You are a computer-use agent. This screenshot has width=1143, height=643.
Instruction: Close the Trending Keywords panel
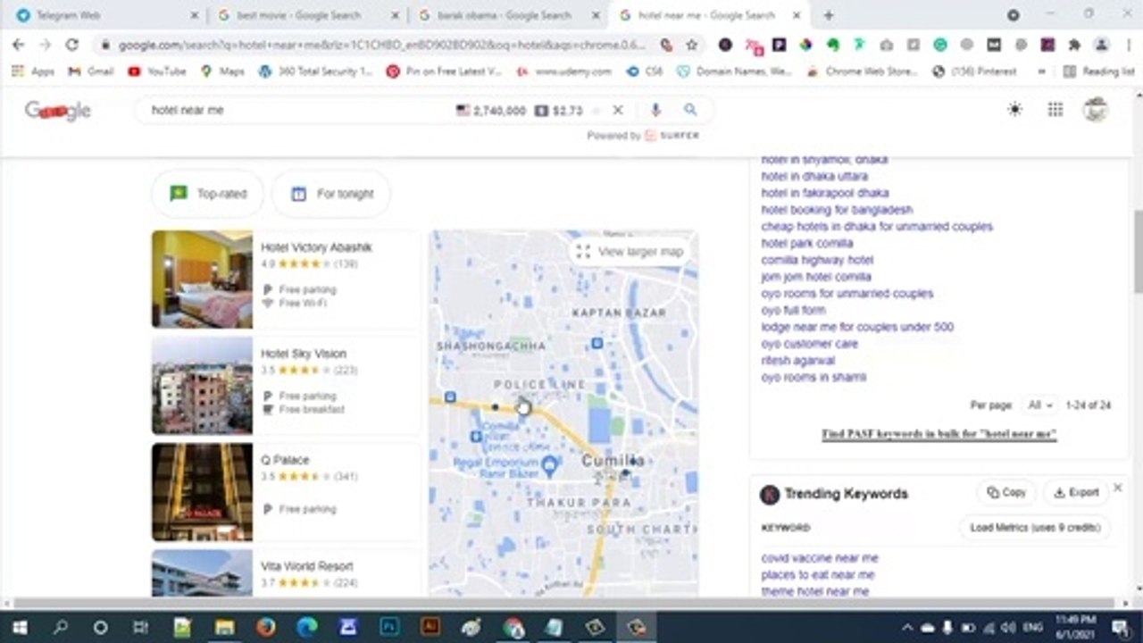click(1117, 488)
